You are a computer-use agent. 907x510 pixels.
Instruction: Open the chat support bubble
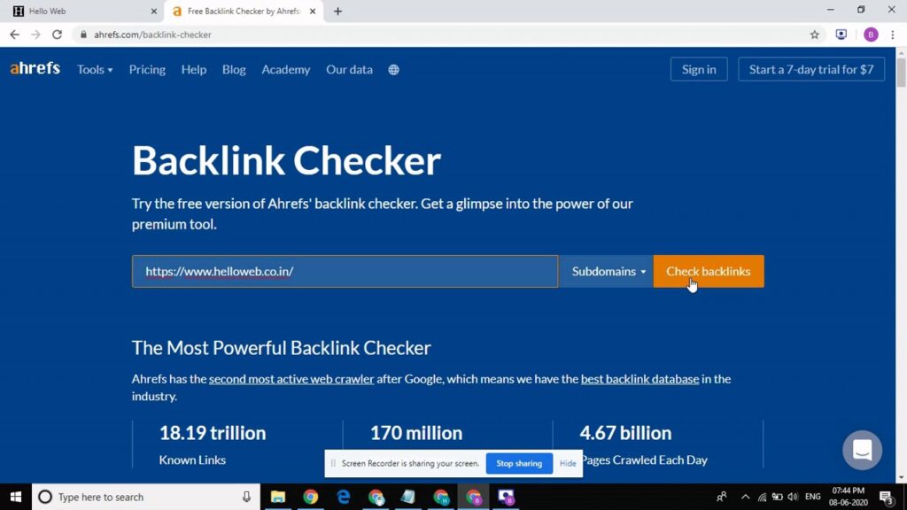(862, 450)
